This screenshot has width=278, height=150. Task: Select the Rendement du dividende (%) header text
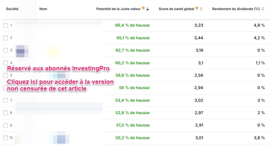click(236, 9)
